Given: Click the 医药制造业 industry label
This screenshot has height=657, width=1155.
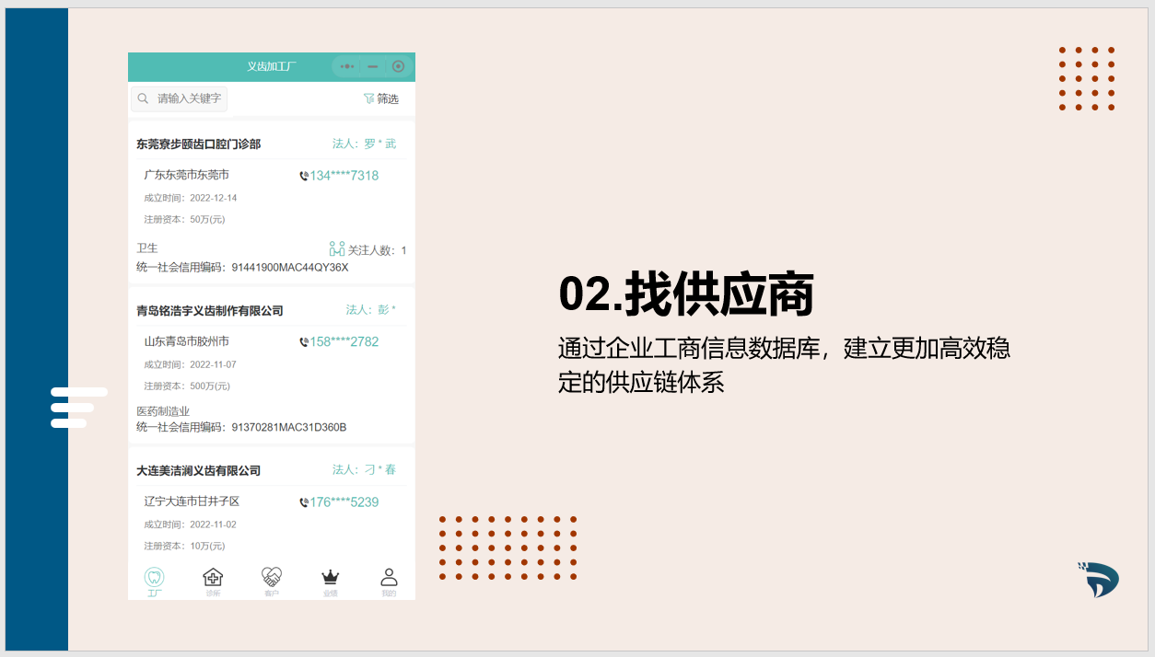Looking at the screenshot, I should [163, 411].
